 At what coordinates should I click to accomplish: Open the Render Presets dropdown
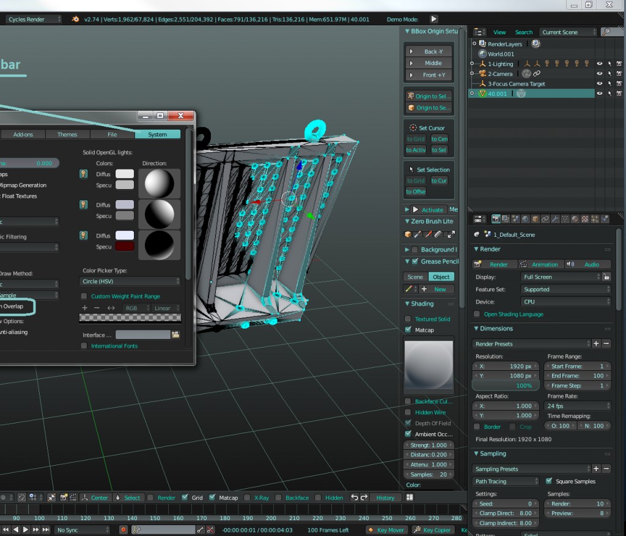click(x=529, y=344)
